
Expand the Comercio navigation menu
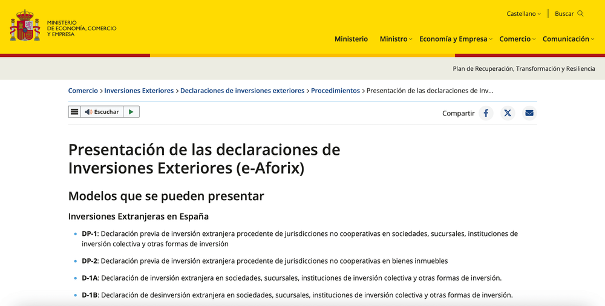click(517, 39)
